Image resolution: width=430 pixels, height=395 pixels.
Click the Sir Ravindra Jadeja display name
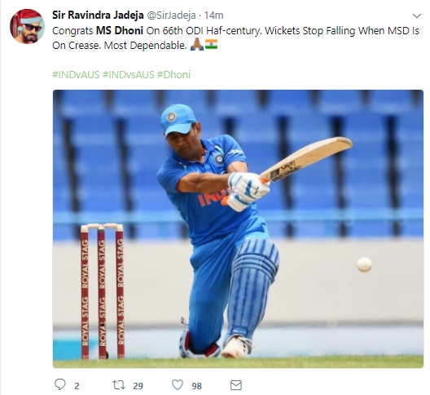(x=98, y=16)
